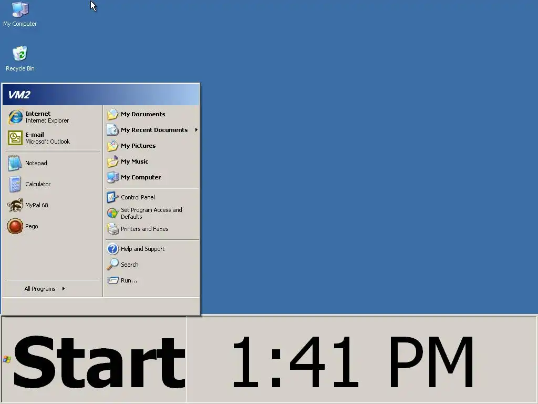
Task: Click the VM2 user name header
Action: 19,95
